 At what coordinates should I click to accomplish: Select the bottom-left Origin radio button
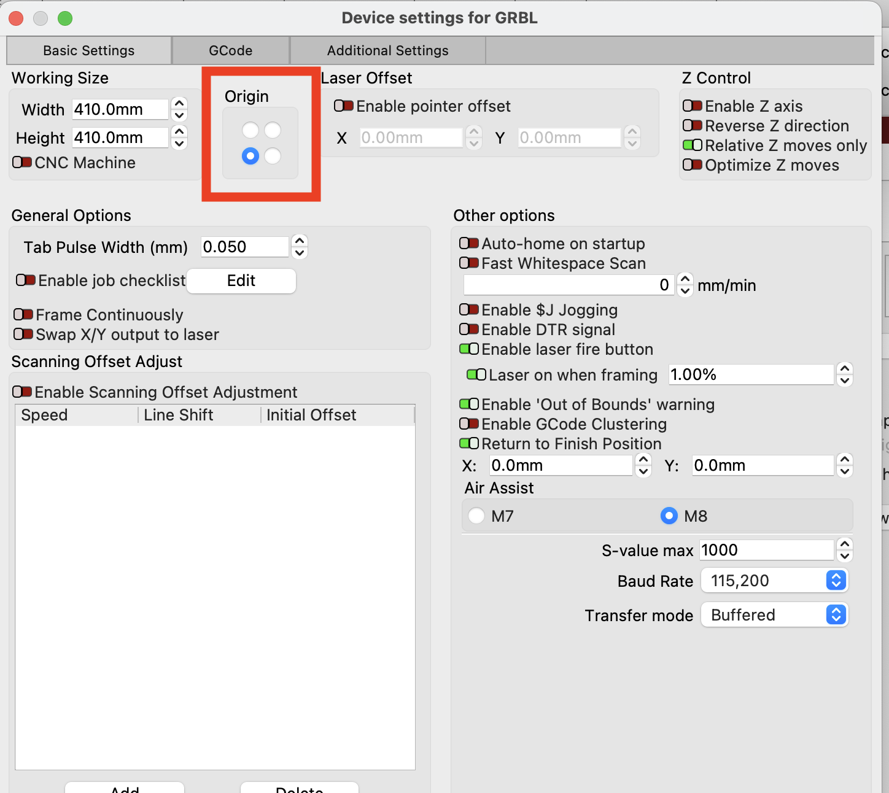click(250, 156)
